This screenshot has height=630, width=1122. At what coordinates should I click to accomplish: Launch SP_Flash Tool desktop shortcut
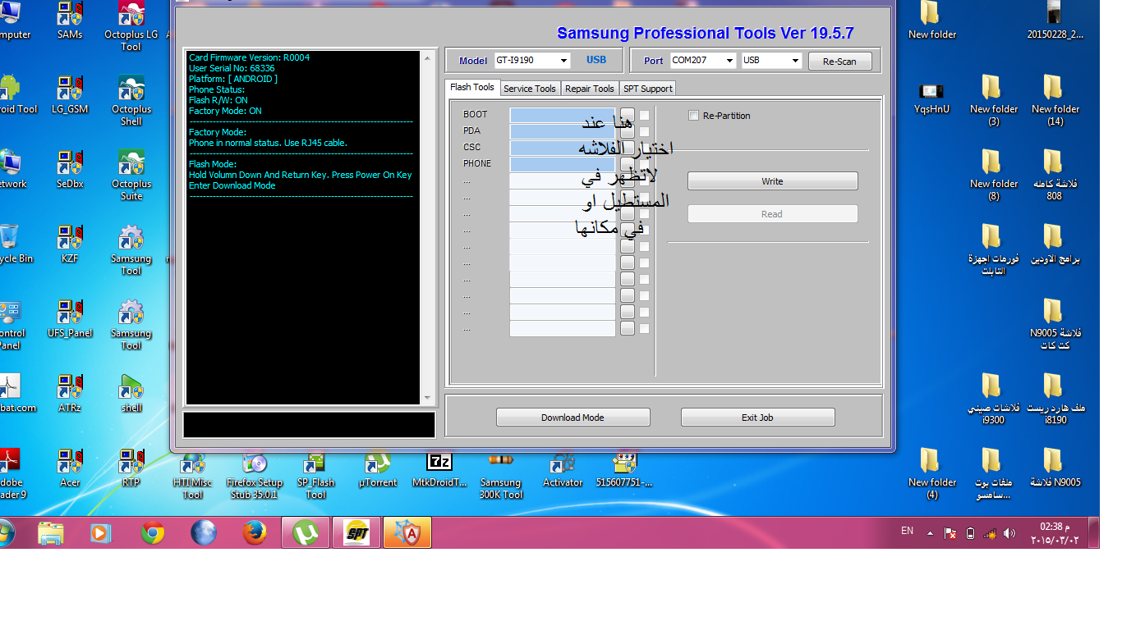(x=316, y=474)
